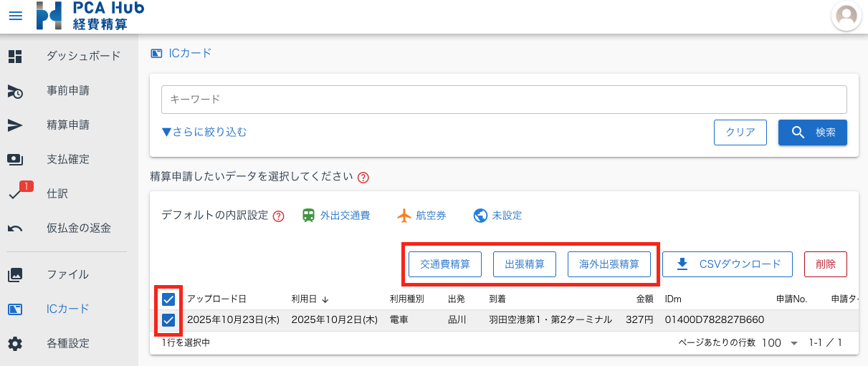Uncheck the 2025年10月23日 row checkbox
Viewport: 868px width, 366px height.
point(168,320)
